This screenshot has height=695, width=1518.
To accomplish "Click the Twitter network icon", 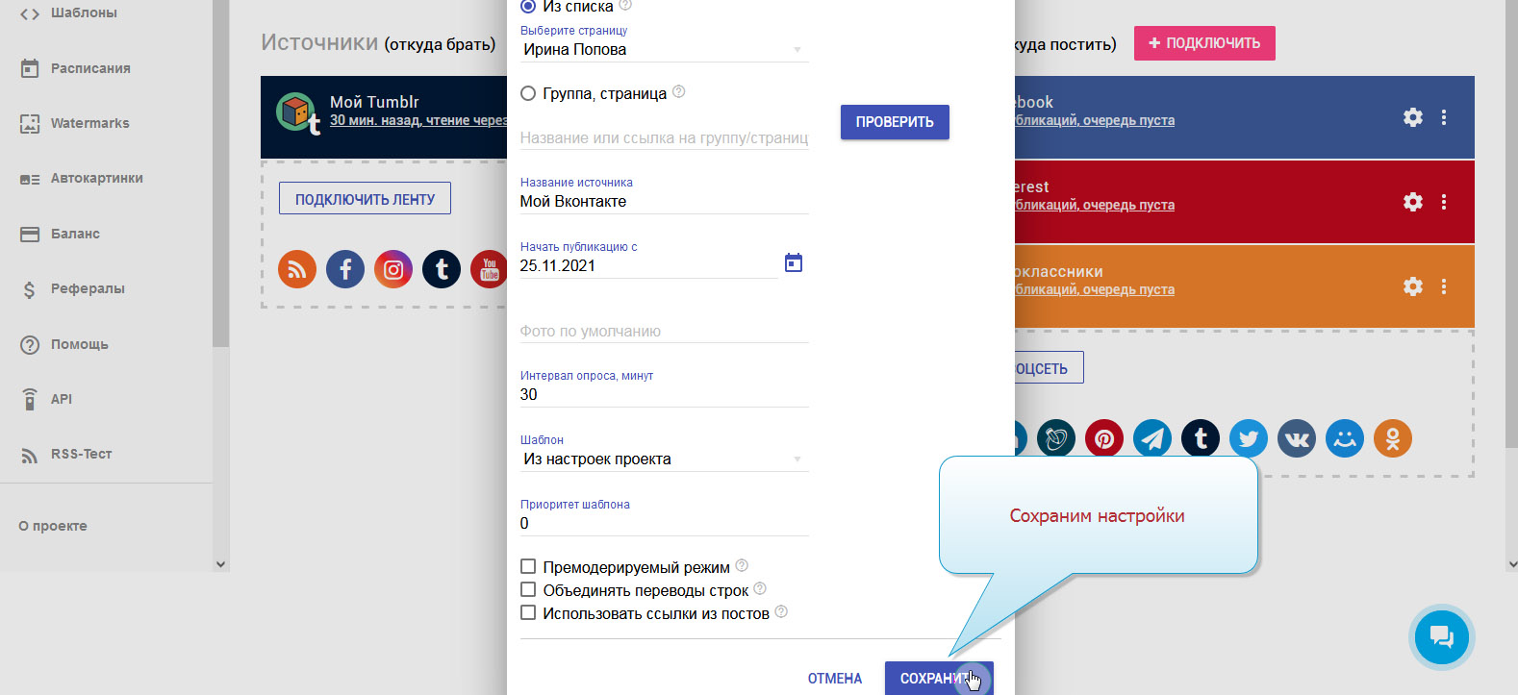I will point(1249,438).
